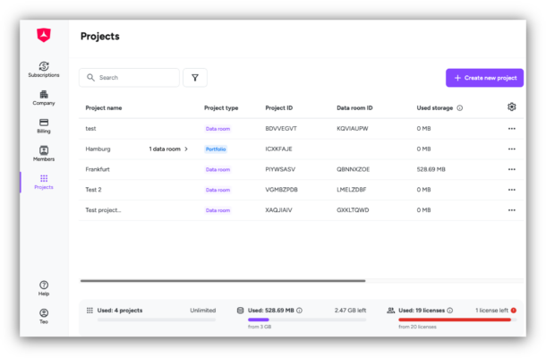The height and width of the screenshot is (358, 546).
Task: Click the 528.69 MB storage value
Action: (431, 169)
